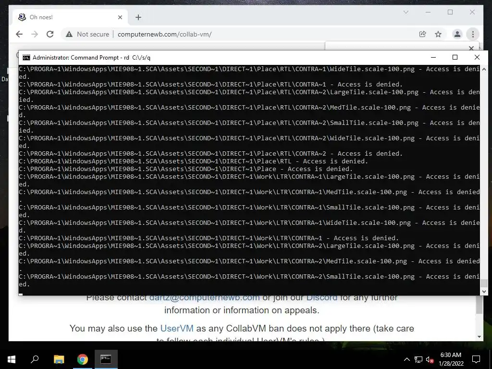This screenshot has height=369, width=492.
Task: Click the Not secure warning icon
Action: click(69, 34)
